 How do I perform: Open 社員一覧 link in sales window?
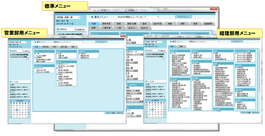(61, 56)
